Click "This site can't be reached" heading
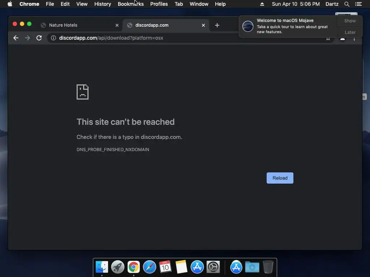This screenshot has width=370, height=277. click(125, 122)
